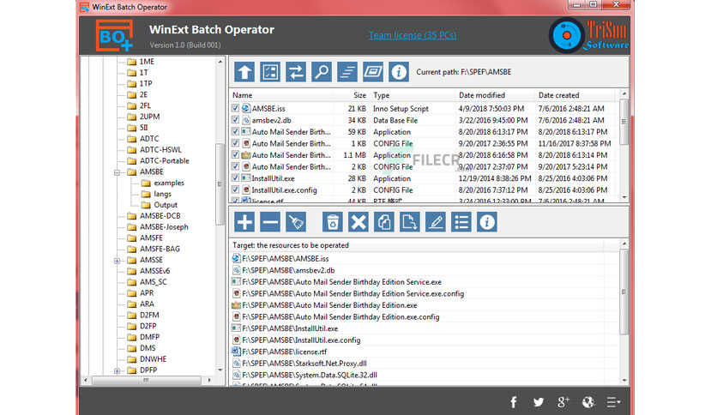Click the text lines icon in the top toolbar
This screenshot has width=717, height=415.
(347, 72)
